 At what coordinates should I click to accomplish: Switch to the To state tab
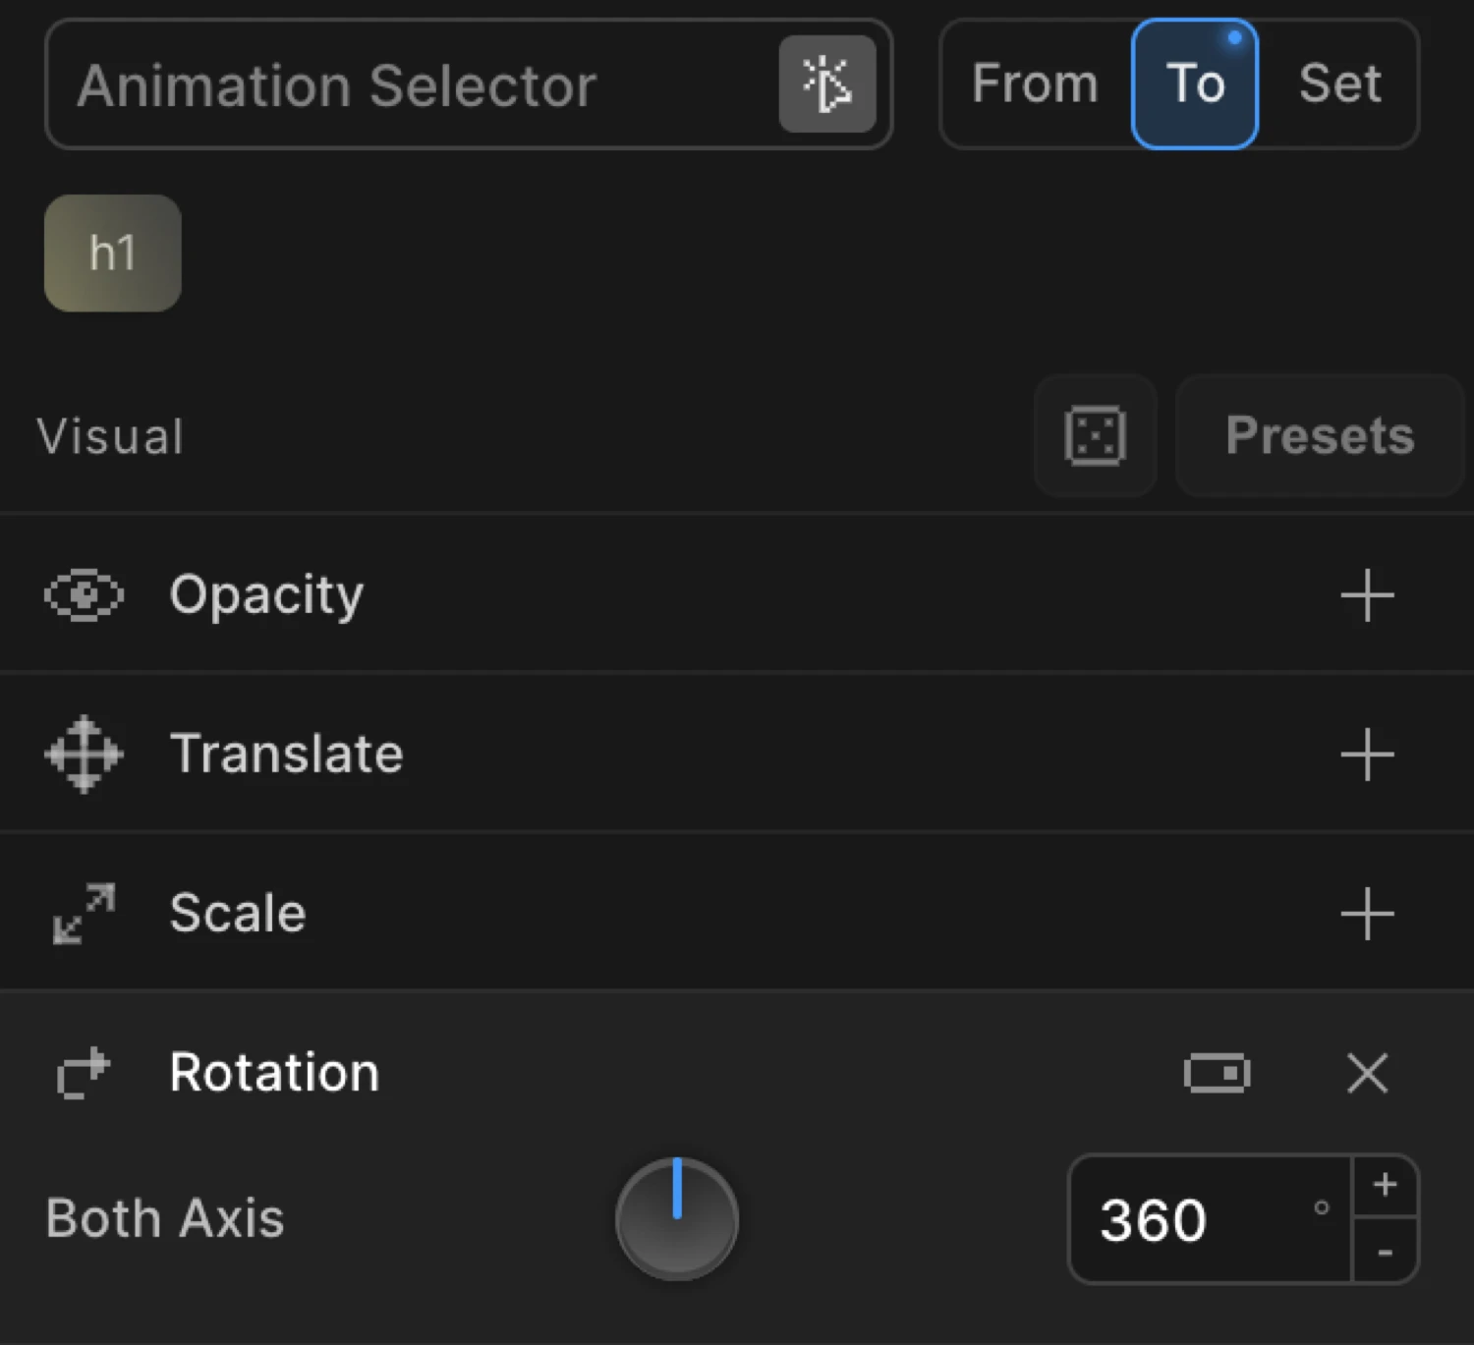[x=1195, y=84]
